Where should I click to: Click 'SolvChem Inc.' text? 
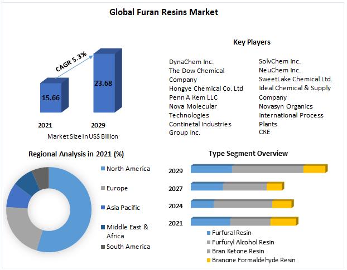click(x=279, y=61)
